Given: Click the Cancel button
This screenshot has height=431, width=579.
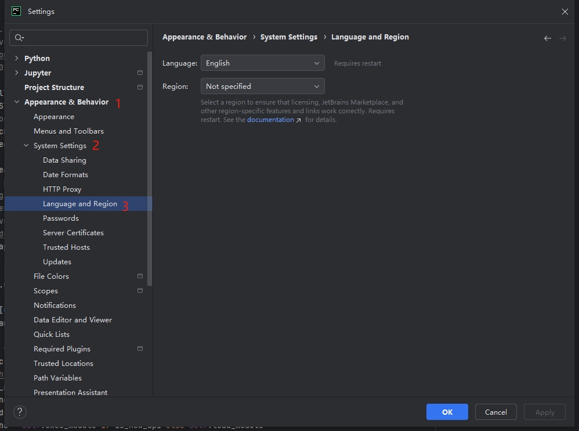Looking at the screenshot, I should tap(495, 412).
